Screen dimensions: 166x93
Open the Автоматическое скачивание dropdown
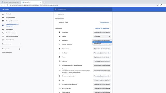[x=102, y=84]
